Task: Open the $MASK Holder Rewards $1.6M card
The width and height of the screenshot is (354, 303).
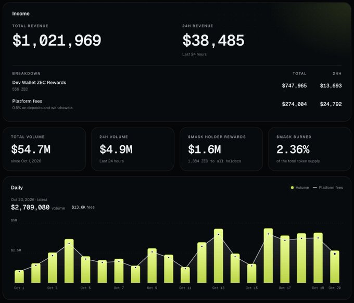Action: click(x=221, y=149)
